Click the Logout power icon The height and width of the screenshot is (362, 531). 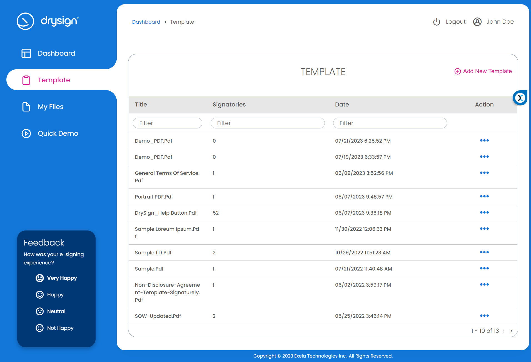pos(437,22)
